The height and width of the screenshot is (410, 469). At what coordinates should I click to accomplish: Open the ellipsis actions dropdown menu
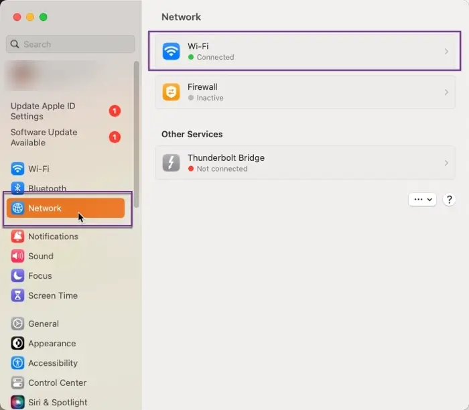422,200
